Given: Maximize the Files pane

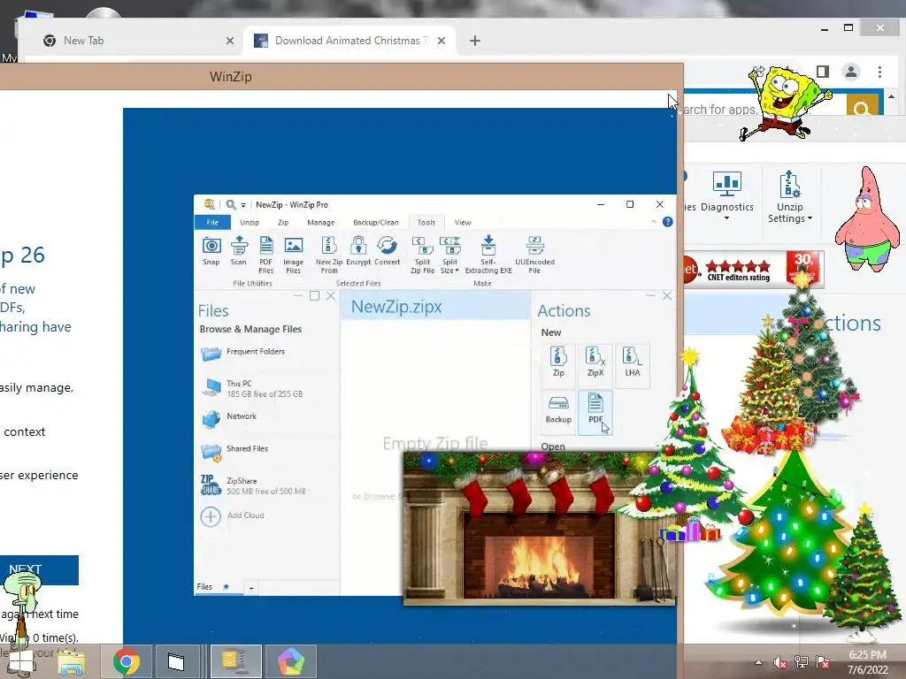Looking at the screenshot, I should click(314, 295).
